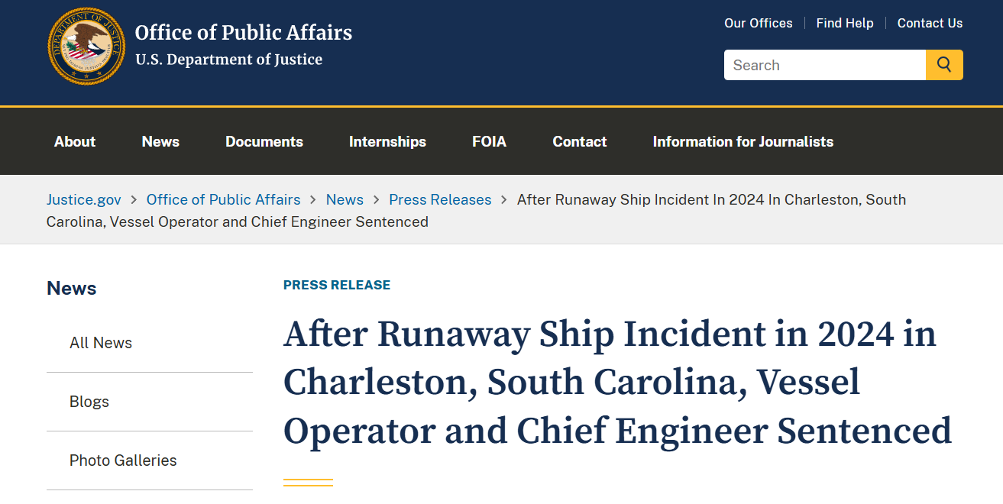Open the Our Offices link

759,23
